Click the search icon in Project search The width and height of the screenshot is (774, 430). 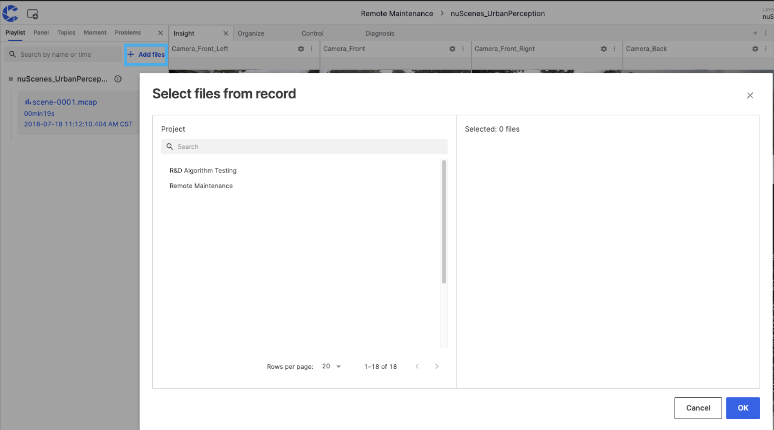[170, 146]
